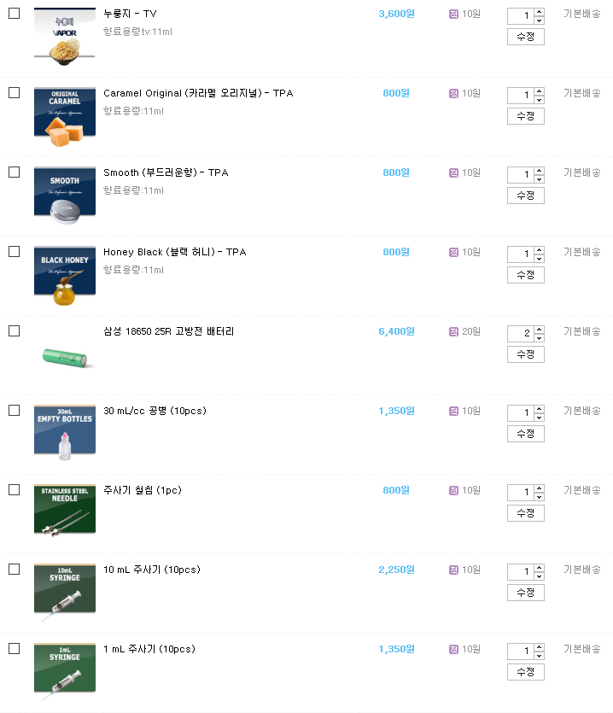
Task: Click the Stainless Steel Needle thumbnail
Action: coord(65,510)
